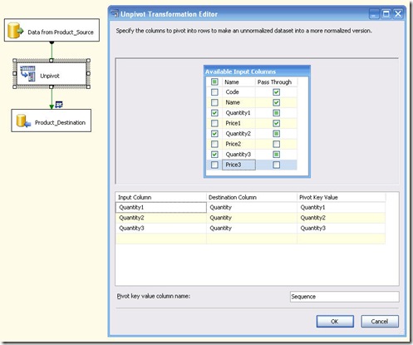This screenshot has width=413, height=345.
Task: Select the Data from Product_Source source icon
Action: coord(15,31)
